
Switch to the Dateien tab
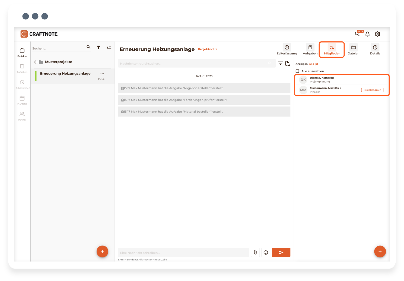(353, 50)
